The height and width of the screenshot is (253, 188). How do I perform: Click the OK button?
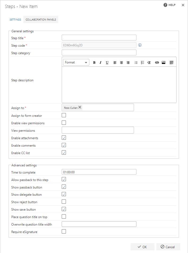143,247
